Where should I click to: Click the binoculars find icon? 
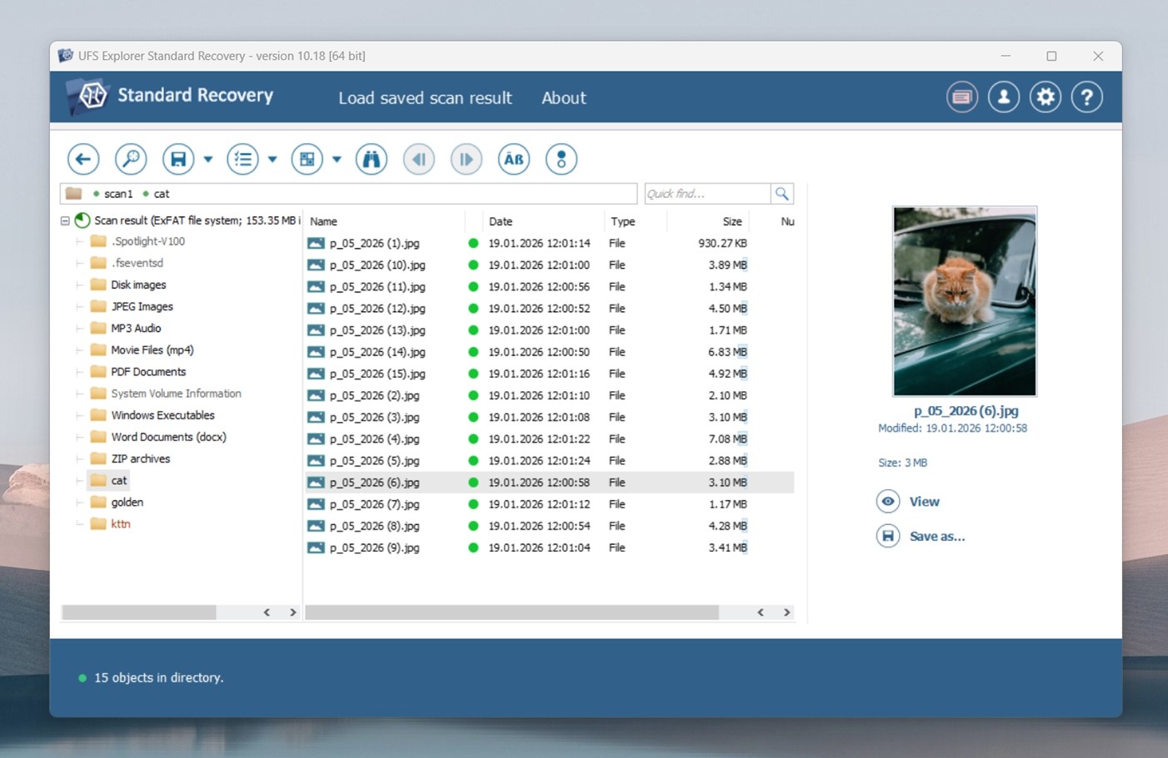(x=371, y=158)
